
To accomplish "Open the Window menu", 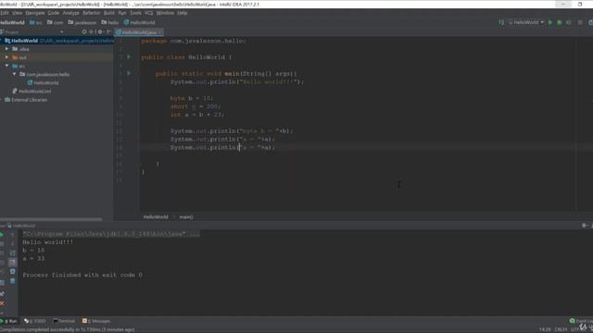I will pyautogui.click(x=165, y=13).
